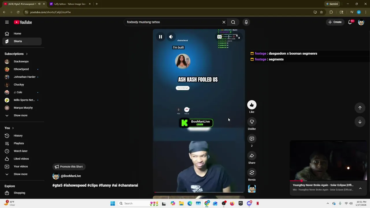Reload the current page
370x208 pixels.
pos(18,12)
